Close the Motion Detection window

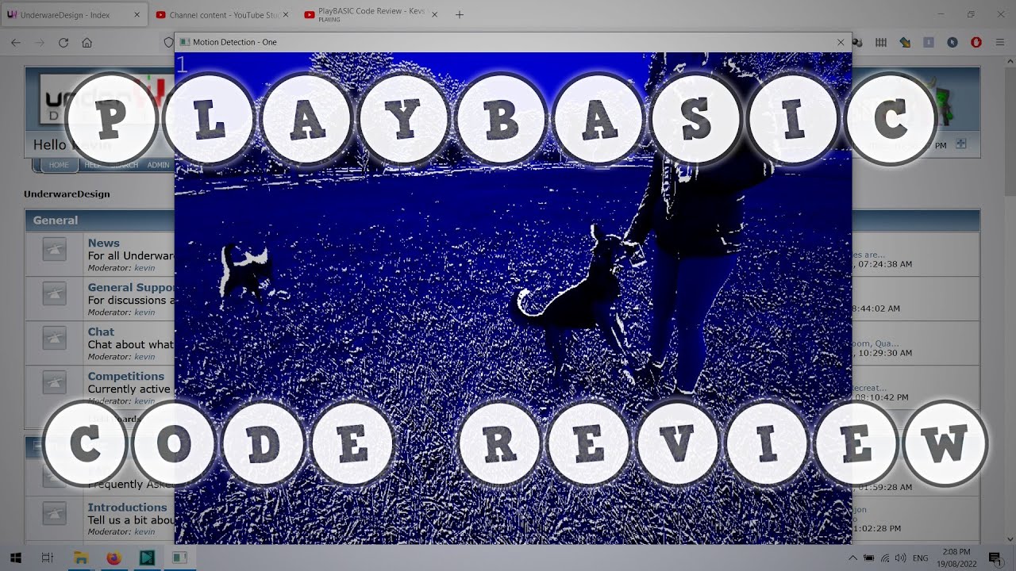[841, 42]
